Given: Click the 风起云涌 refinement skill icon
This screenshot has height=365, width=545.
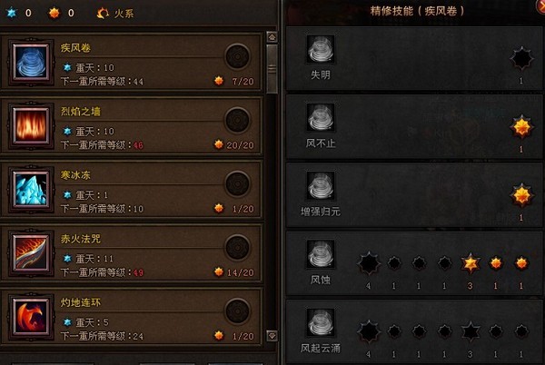Looking at the screenshot, I should [x=321, y=322].
